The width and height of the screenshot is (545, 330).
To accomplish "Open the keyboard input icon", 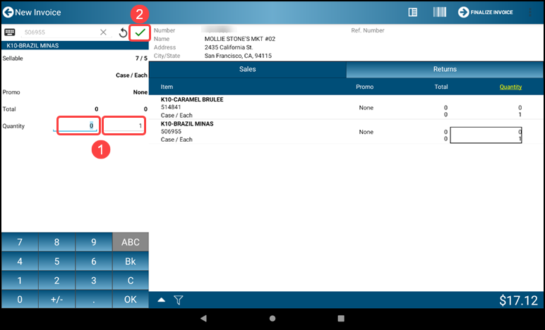I will pos(10,32).
